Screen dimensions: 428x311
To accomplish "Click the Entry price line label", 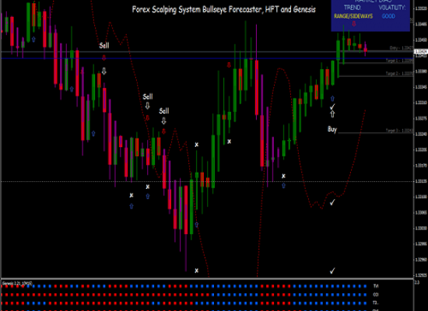I will [402, 48].
